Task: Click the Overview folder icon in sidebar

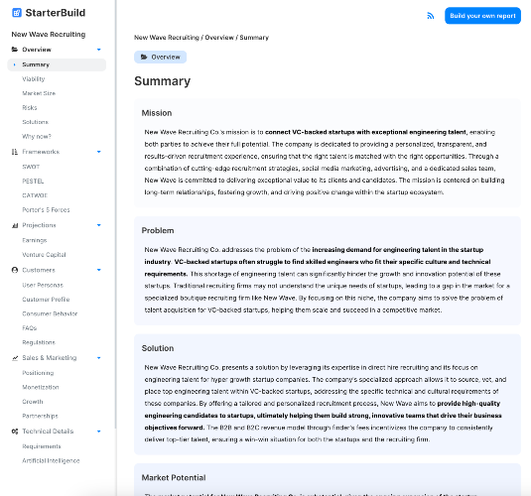Action: pos(15,50)
